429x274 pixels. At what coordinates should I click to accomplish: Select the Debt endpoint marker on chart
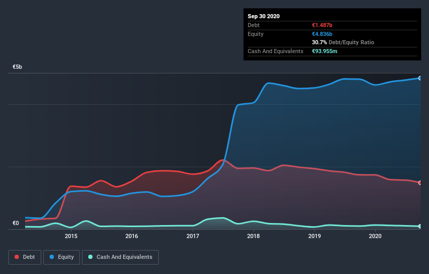[x=420, y=183]
